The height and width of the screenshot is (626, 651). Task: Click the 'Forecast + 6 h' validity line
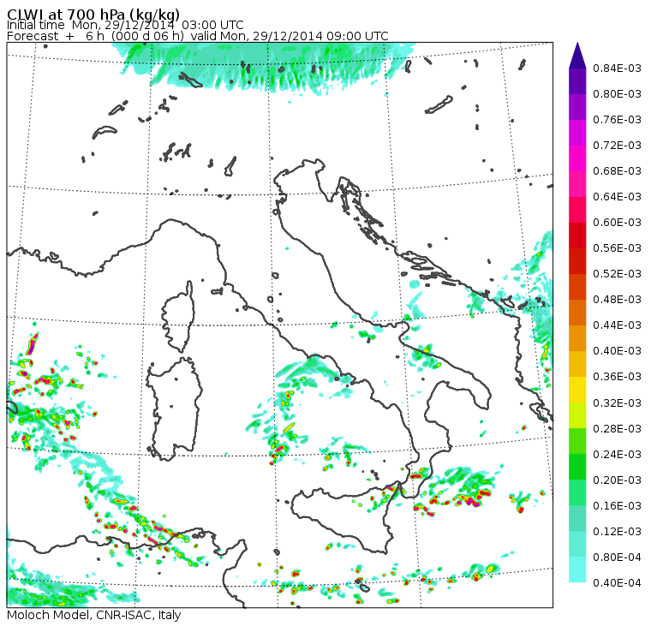click(198, 36)
